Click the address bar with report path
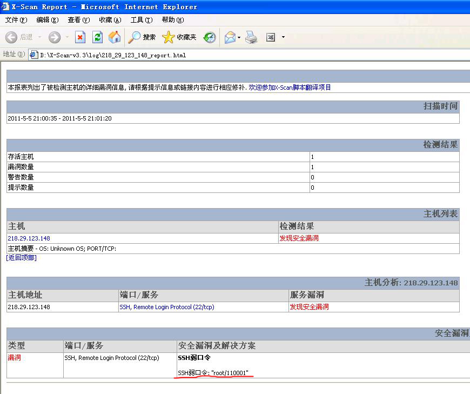The width and height of the screenshot is (470, 394). click(x=249, y=55)
